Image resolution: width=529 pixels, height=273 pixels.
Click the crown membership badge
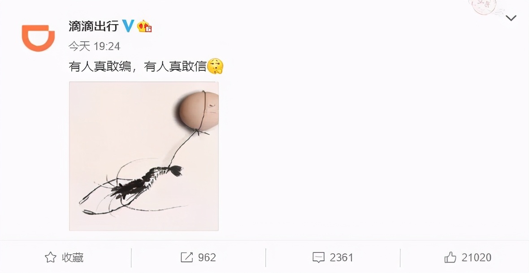point(144,26)
